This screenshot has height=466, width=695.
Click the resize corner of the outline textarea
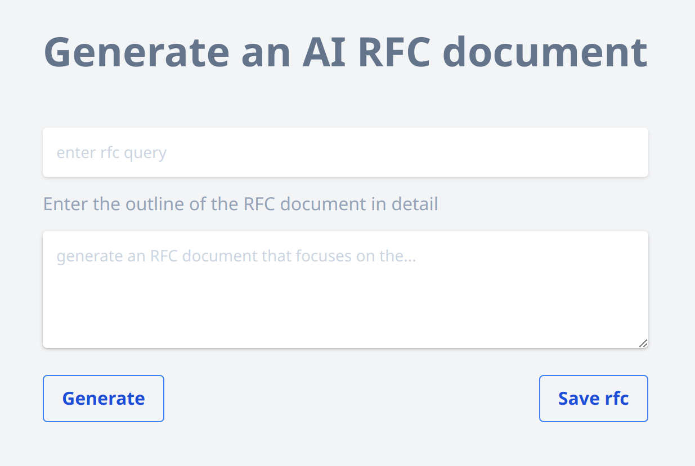click(x=644, y=344)
